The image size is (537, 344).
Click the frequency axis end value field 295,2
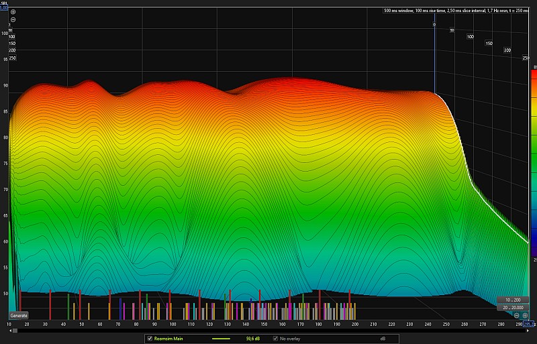pos(529,324)
